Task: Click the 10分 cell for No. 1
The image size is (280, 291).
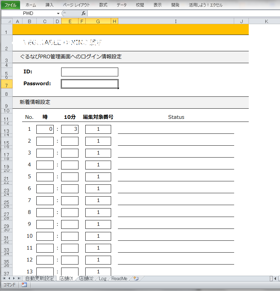Action: coord(70,129)
